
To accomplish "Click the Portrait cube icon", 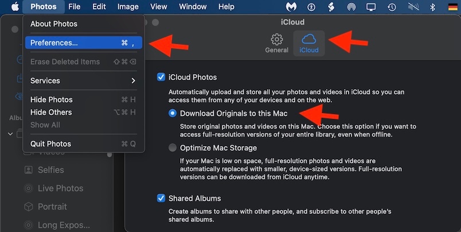I will coord(29,207).
